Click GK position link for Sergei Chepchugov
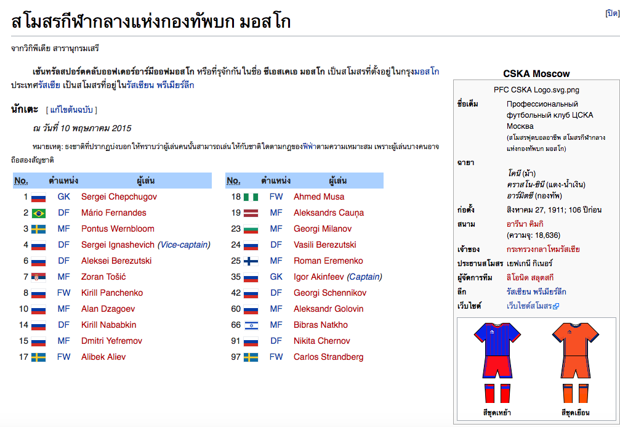 point(63,197)
